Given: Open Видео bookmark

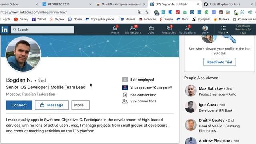Looking at the screenshot, I should pyautogui.click(x=166, y=19).
